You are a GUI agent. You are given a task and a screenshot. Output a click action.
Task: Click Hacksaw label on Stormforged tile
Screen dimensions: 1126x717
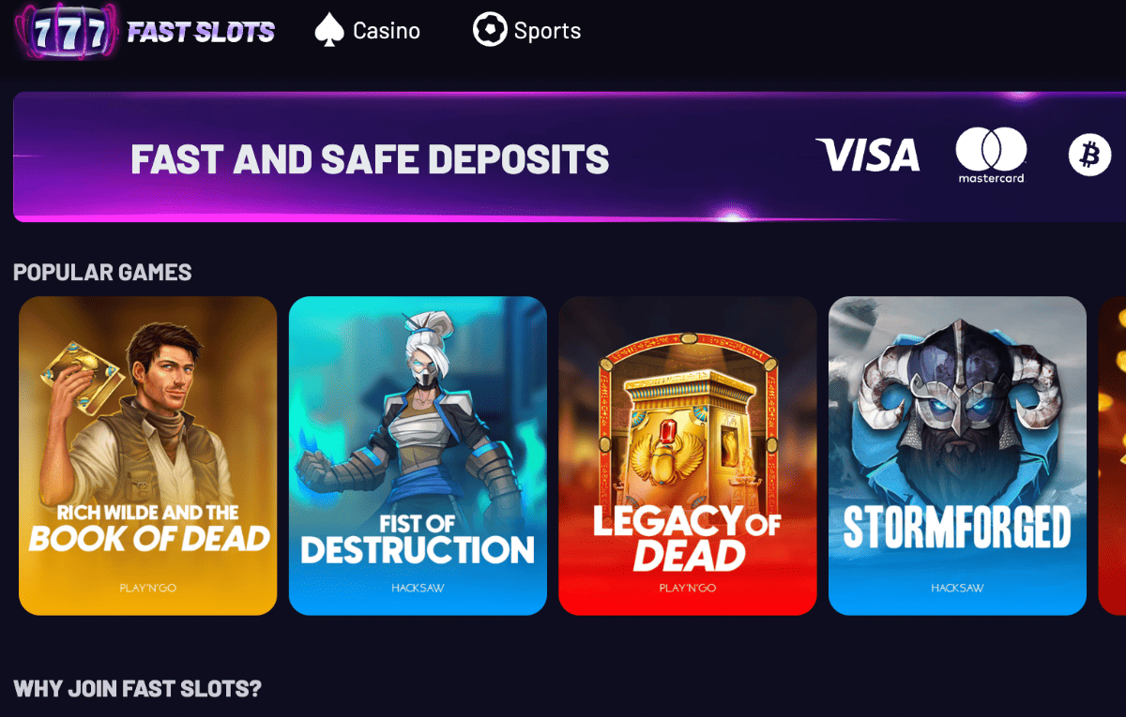pos(957,589)
